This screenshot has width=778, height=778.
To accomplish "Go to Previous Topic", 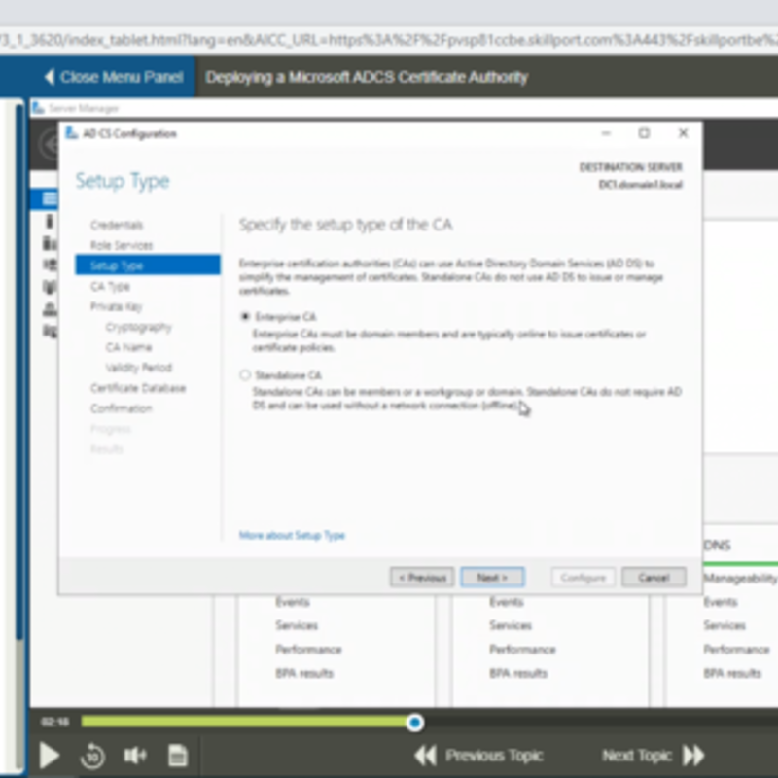I will click(478, 756).
